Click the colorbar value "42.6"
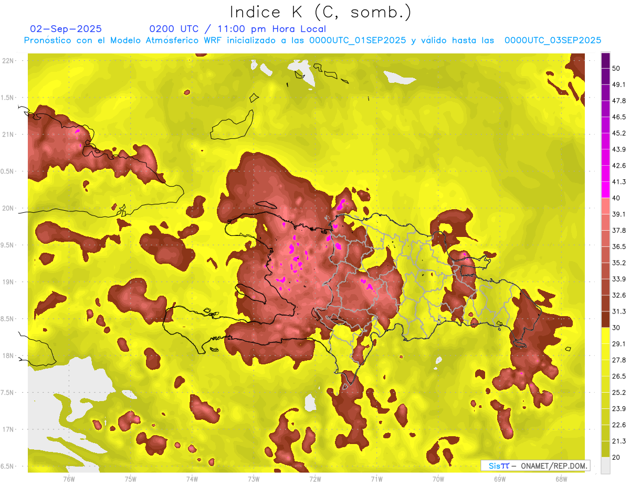This screenshot has width=630, height=486. [618, 166]
